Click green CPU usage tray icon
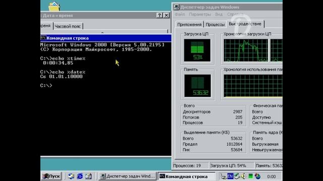 [250, 176]
